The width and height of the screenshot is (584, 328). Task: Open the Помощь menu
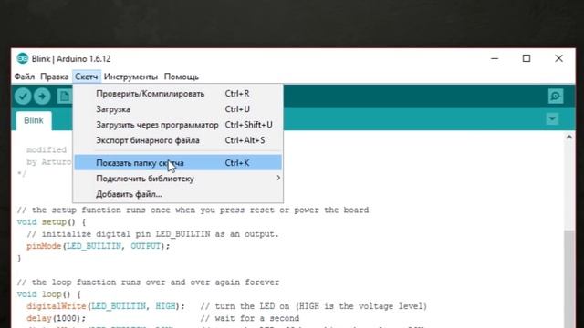pyautogui.click(x=182, y=77)
